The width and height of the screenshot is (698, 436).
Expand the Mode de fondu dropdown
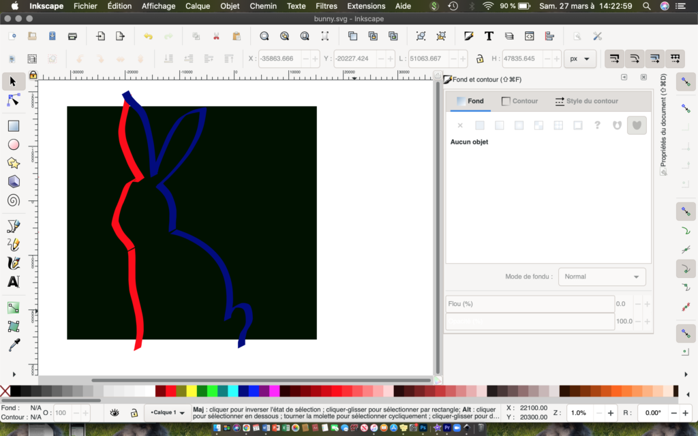click(x=601, y=277)
